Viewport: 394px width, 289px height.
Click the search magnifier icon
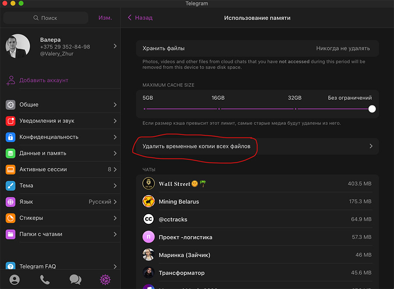pyautogui.click(x=36, y=18)
